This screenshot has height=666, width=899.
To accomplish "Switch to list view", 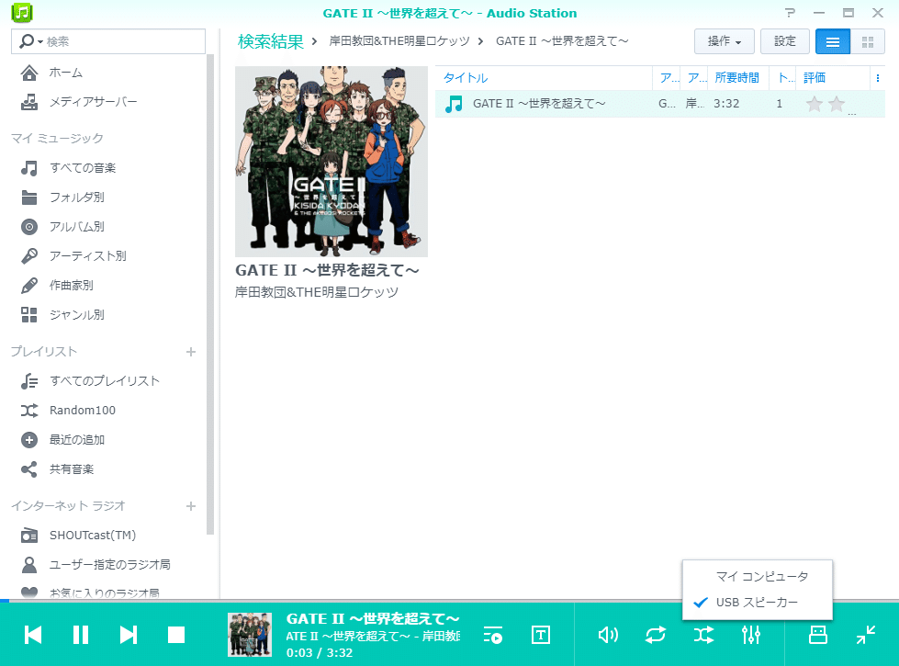I will [x=833, y=42].
